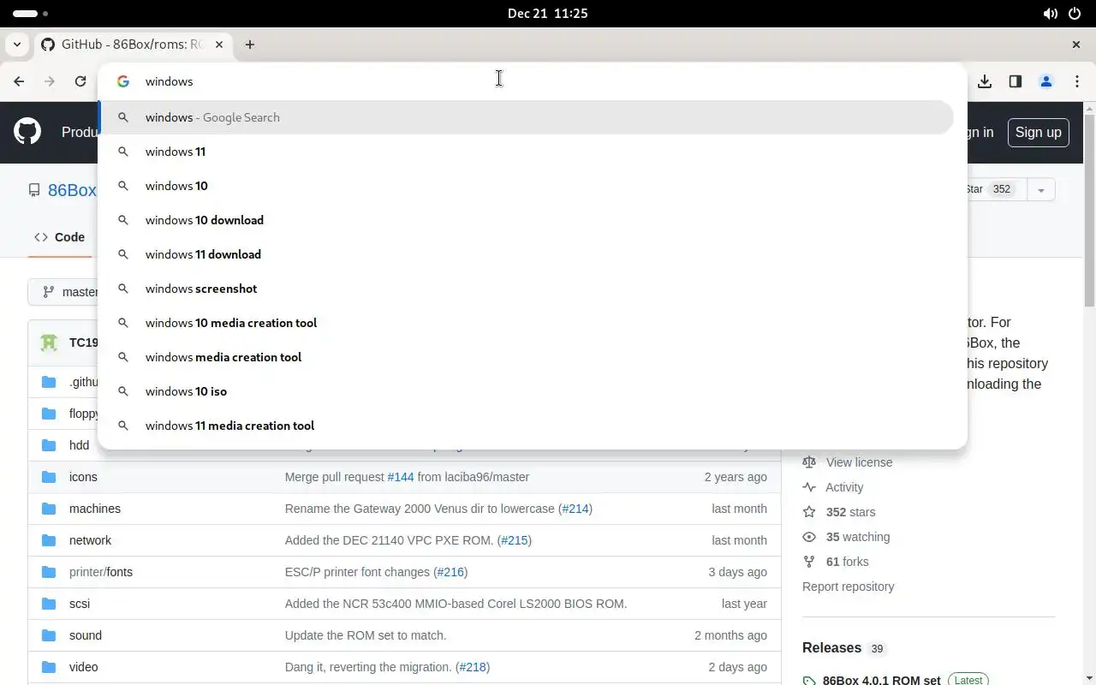Viewport: 1096px width, 685px height.
Task: Click the Google icon in address bar
Action: tap(123, 81)
